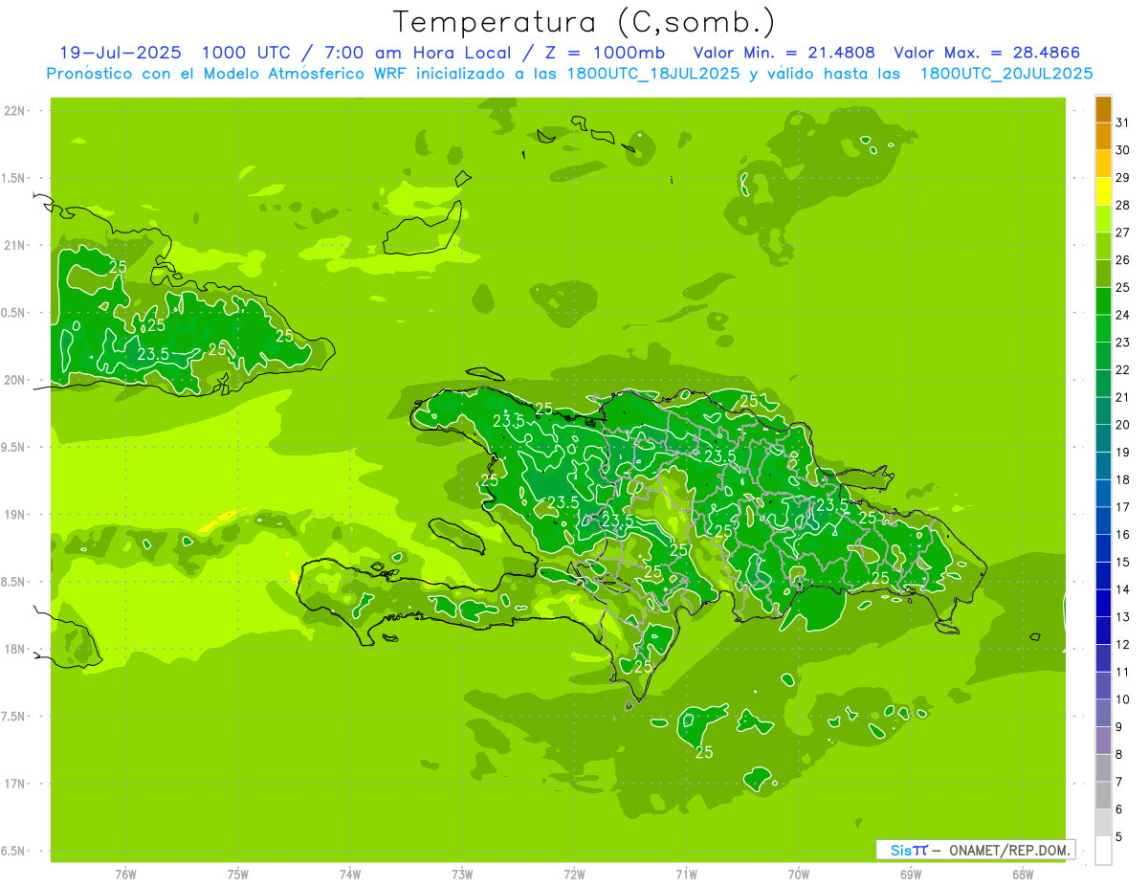Click the "74W" longitude label
Image resolution: width=1148 pixels, height=887 pixels.
(x=350, y=874)
